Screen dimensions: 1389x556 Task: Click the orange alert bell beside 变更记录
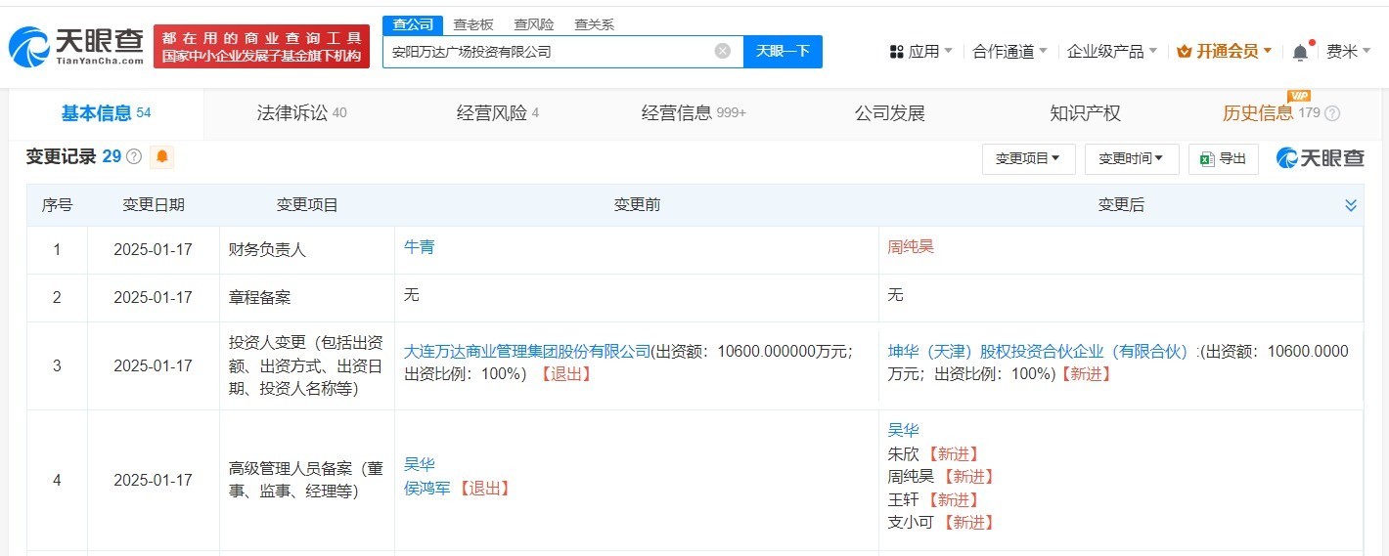162,156
